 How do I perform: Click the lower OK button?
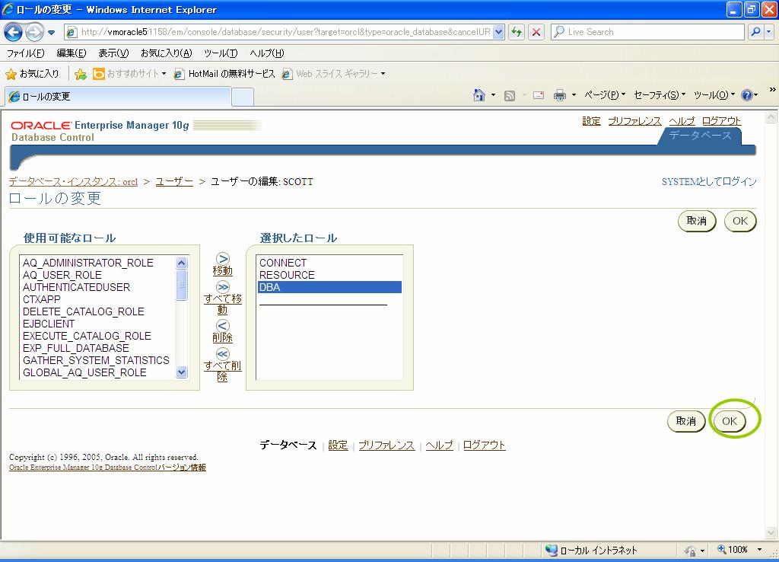coord(730,421)
